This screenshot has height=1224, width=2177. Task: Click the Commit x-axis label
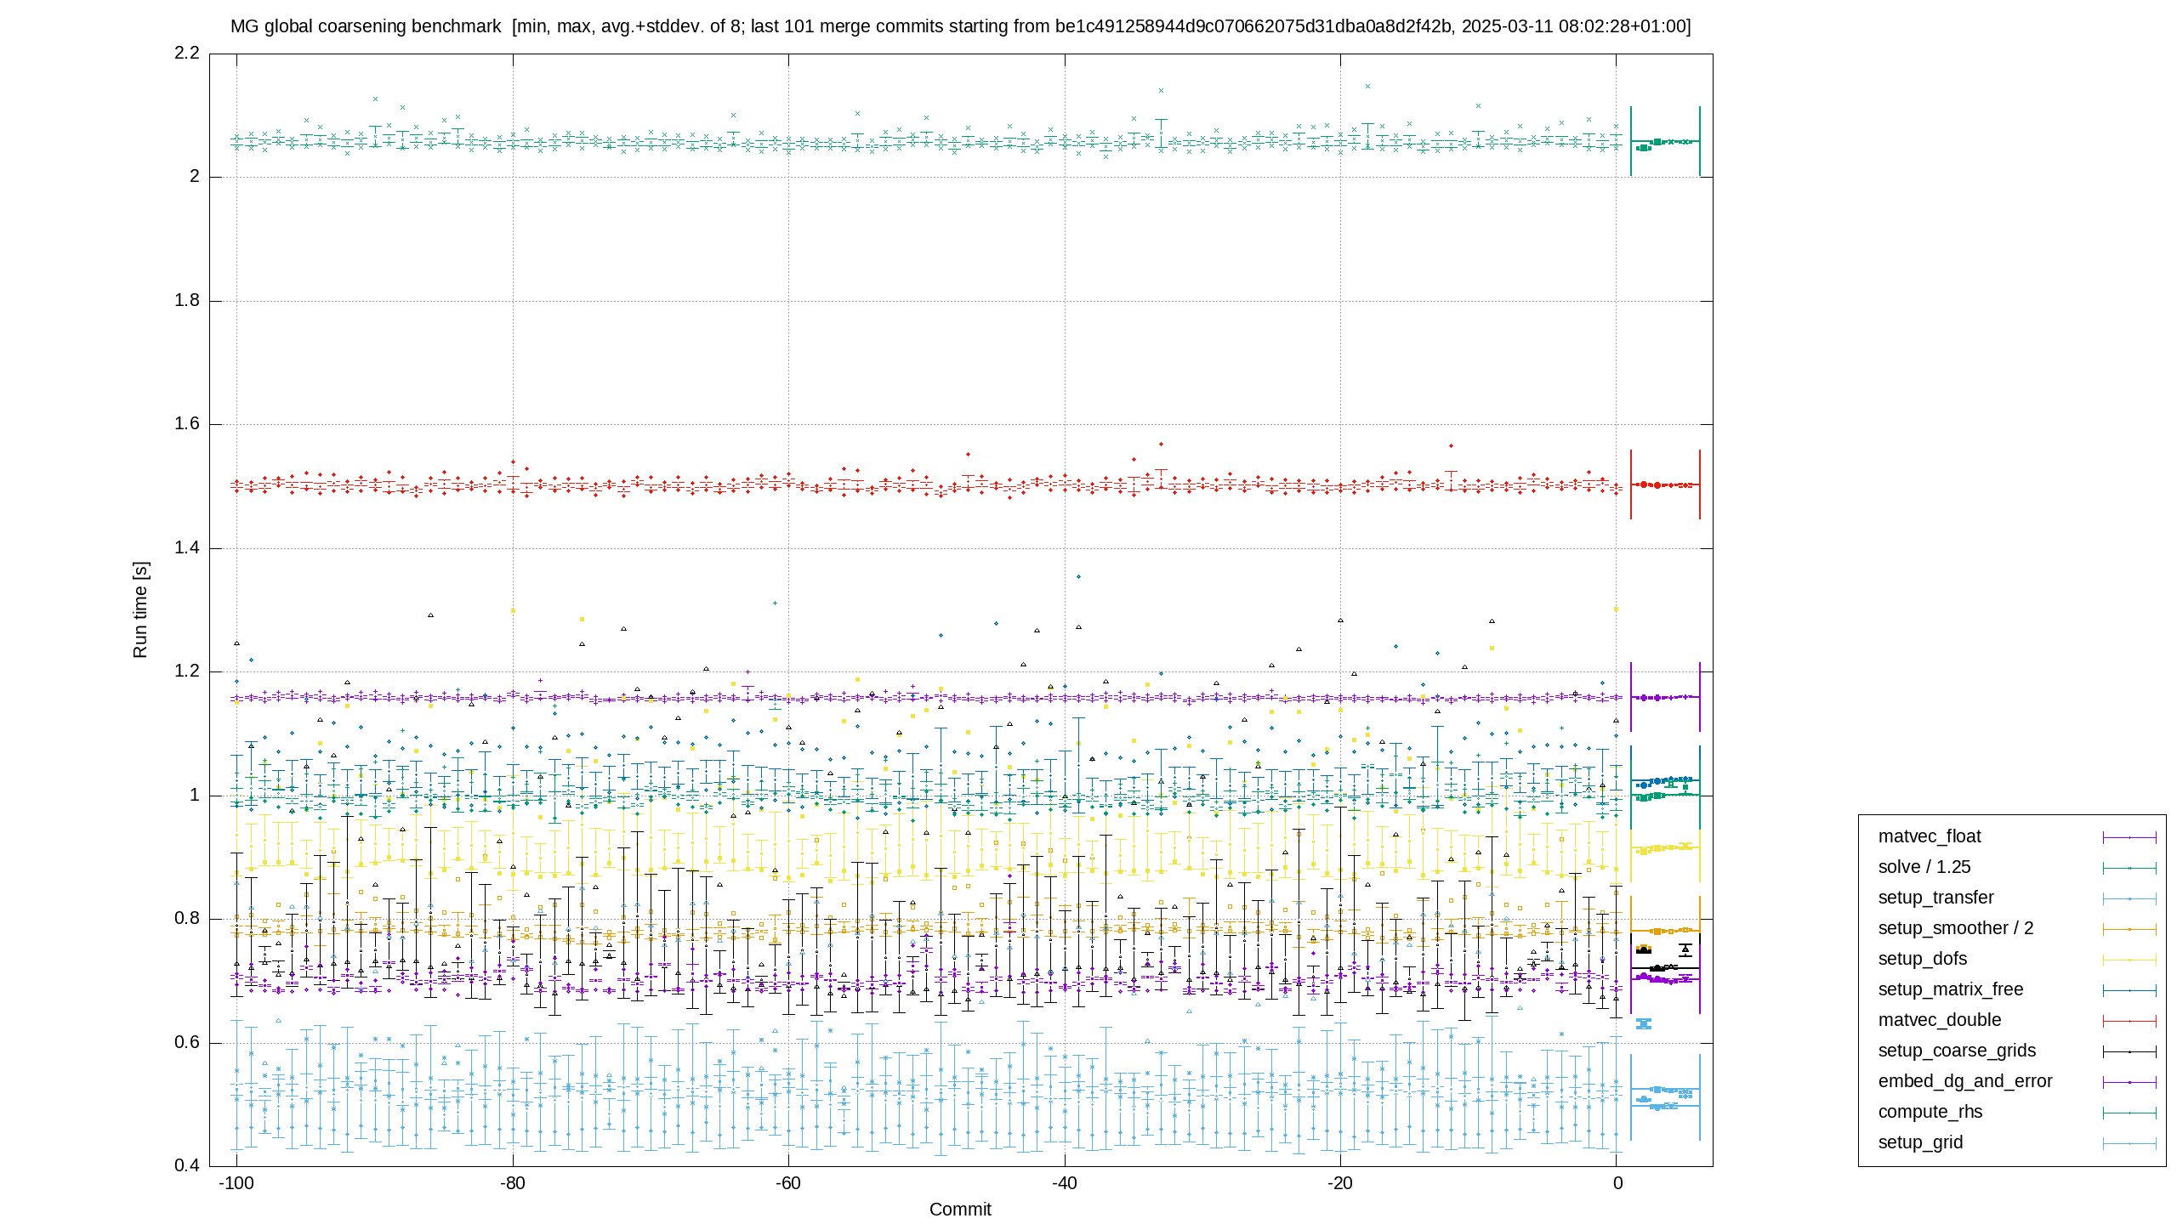pyautogui.click(x=960, y=1210)
